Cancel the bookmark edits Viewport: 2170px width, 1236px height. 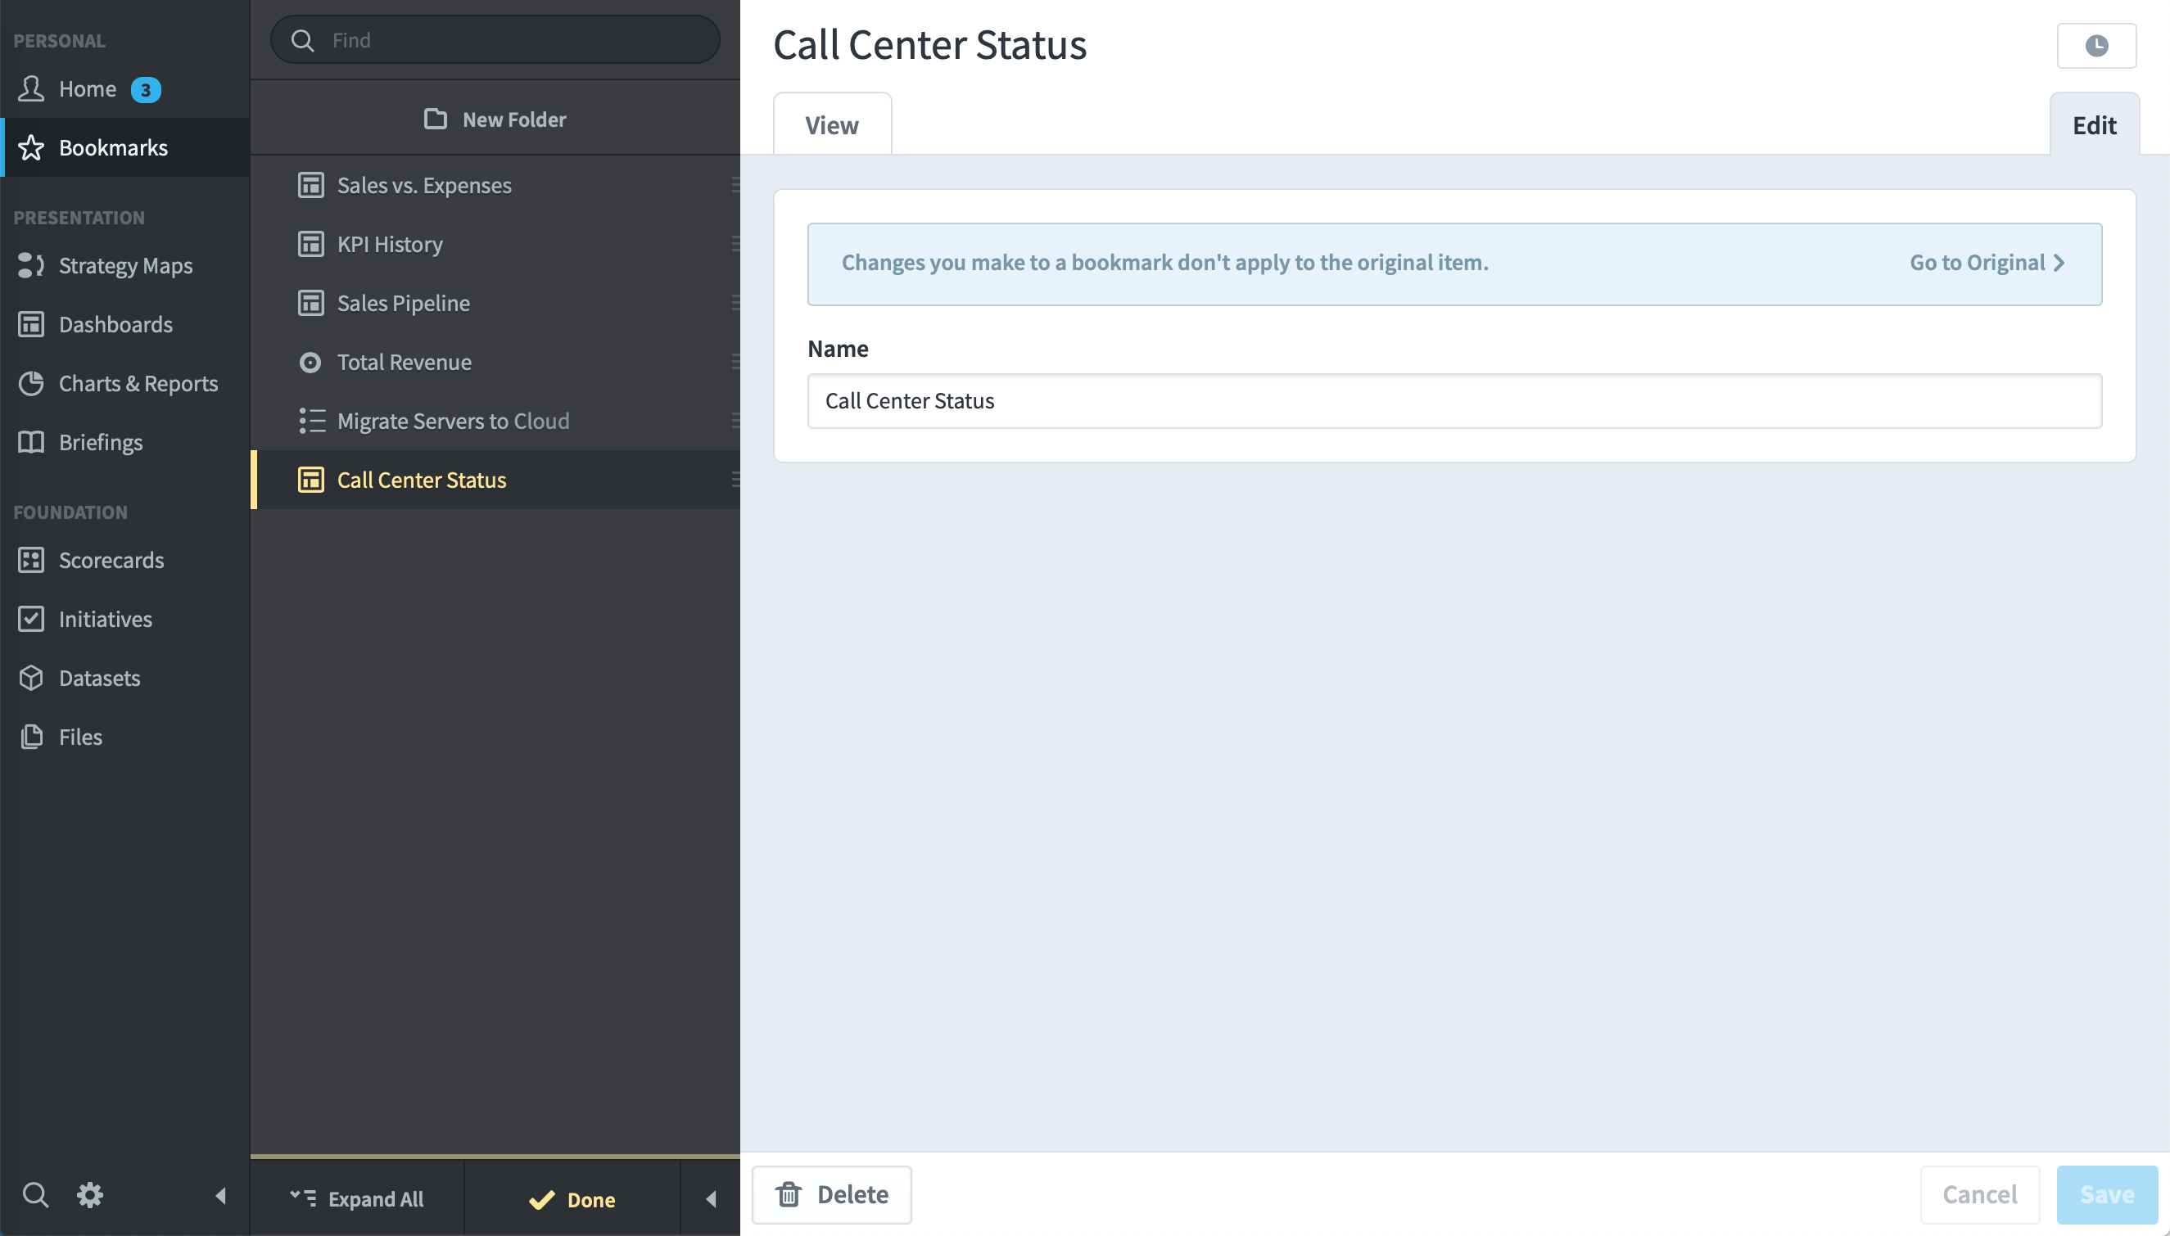(1980, 1194)
